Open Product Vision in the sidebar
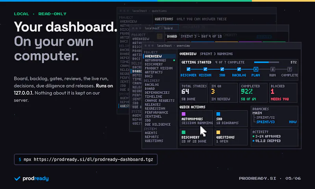The width and height of the screenshot is (315, 189). (x=159, y=68)
